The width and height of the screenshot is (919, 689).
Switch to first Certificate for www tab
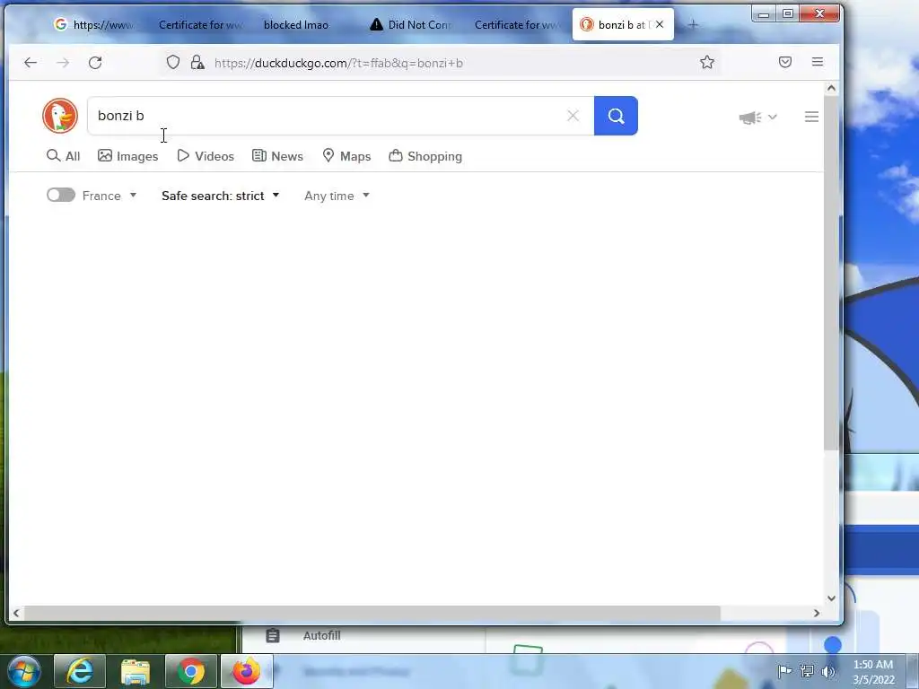200,24
